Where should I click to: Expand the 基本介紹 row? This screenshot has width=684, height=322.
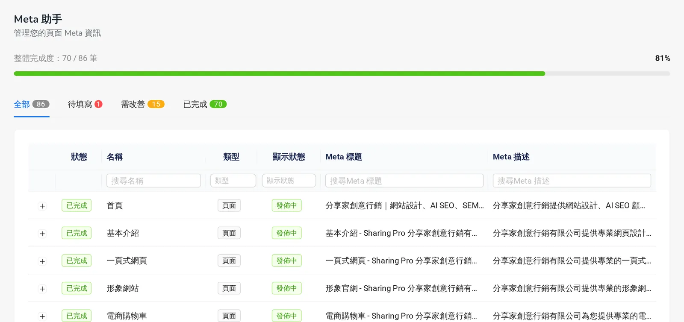42,234
